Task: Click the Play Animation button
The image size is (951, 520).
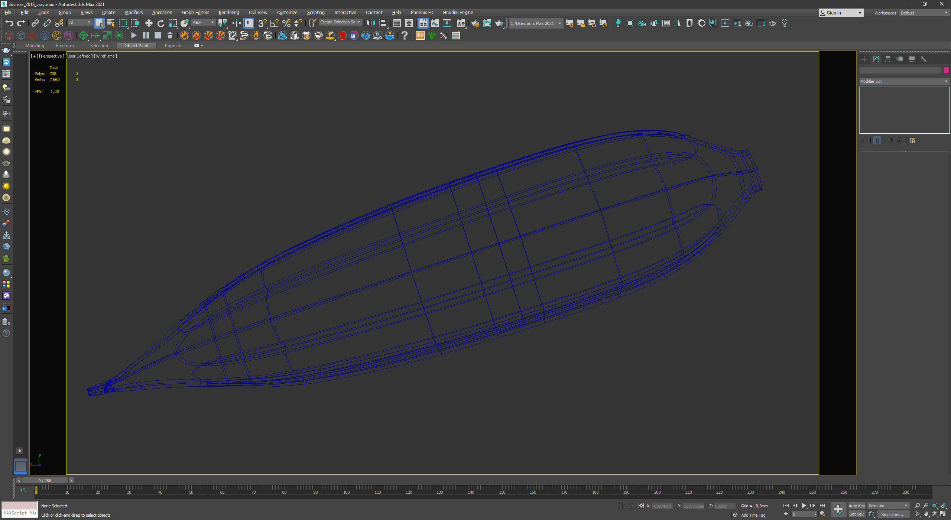Action: click(804, 506)
